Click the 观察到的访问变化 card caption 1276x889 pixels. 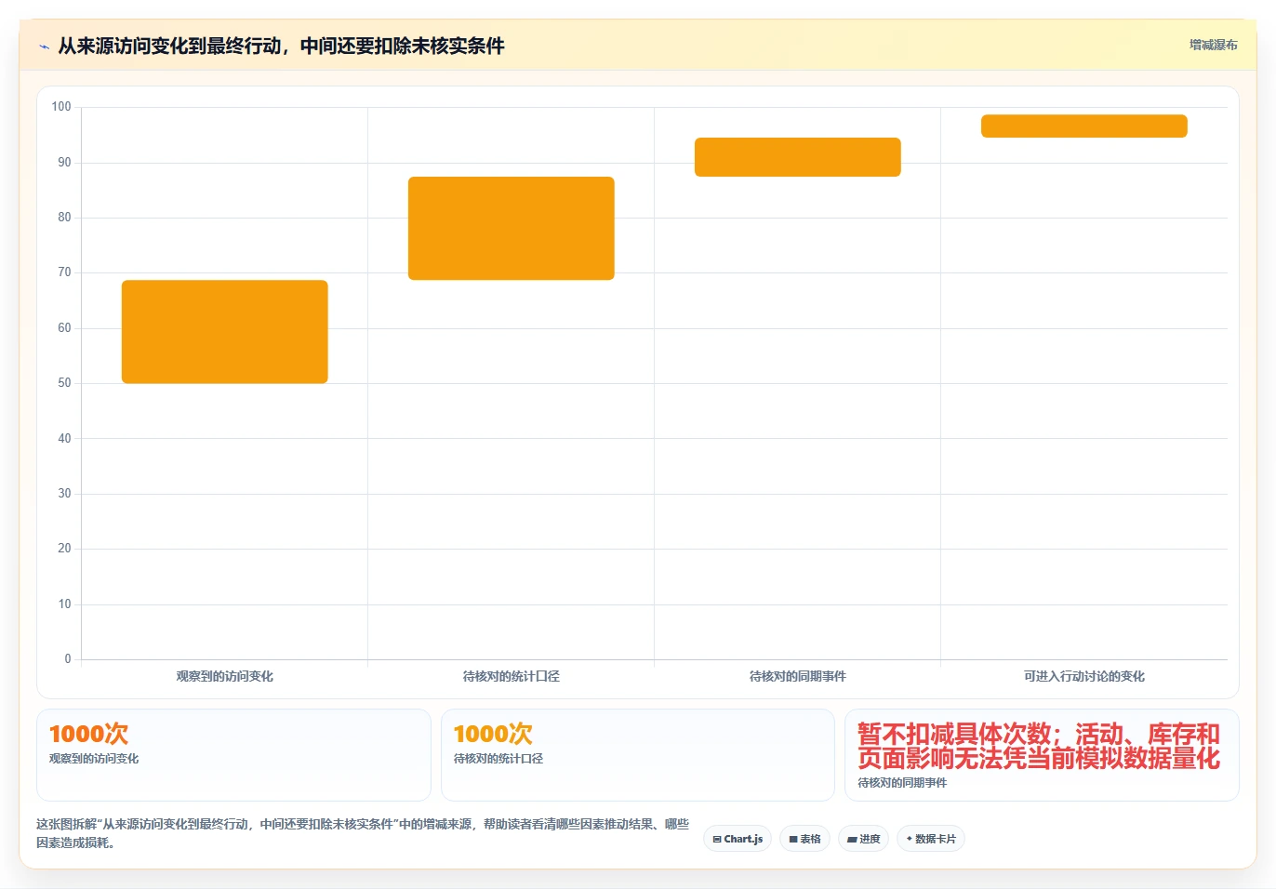tap(94, 759)
